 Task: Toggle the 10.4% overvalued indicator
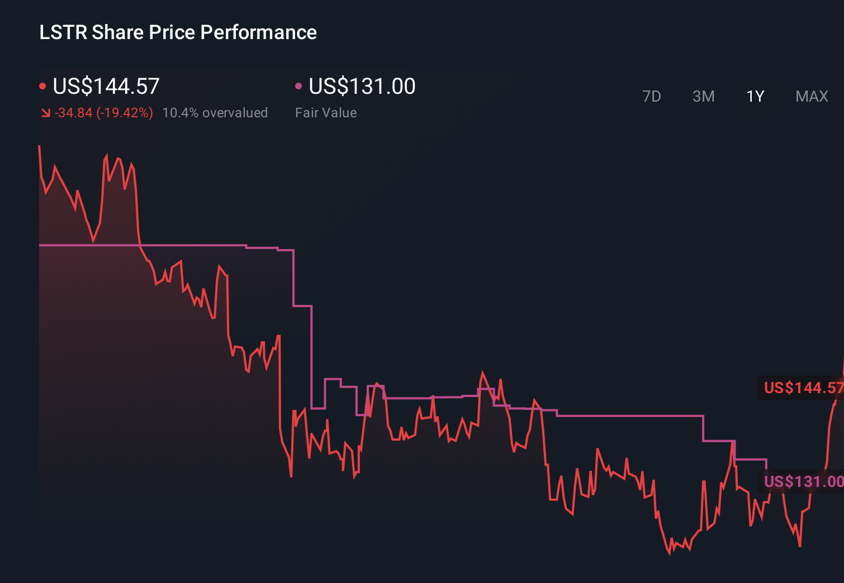[x=215, y=112]
